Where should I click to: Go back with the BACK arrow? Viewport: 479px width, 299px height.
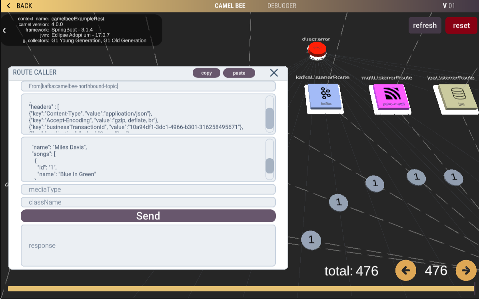19,6
